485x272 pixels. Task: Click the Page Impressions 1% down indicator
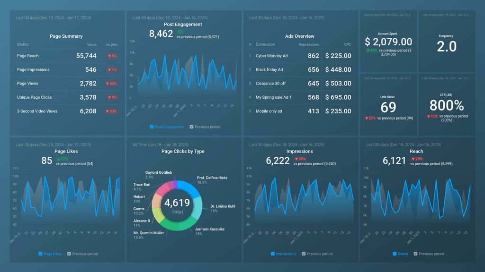[x=112, y=70]
